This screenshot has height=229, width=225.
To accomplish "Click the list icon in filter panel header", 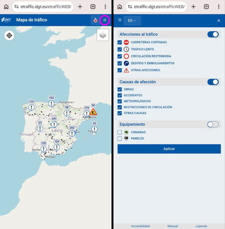I will 119,20.
